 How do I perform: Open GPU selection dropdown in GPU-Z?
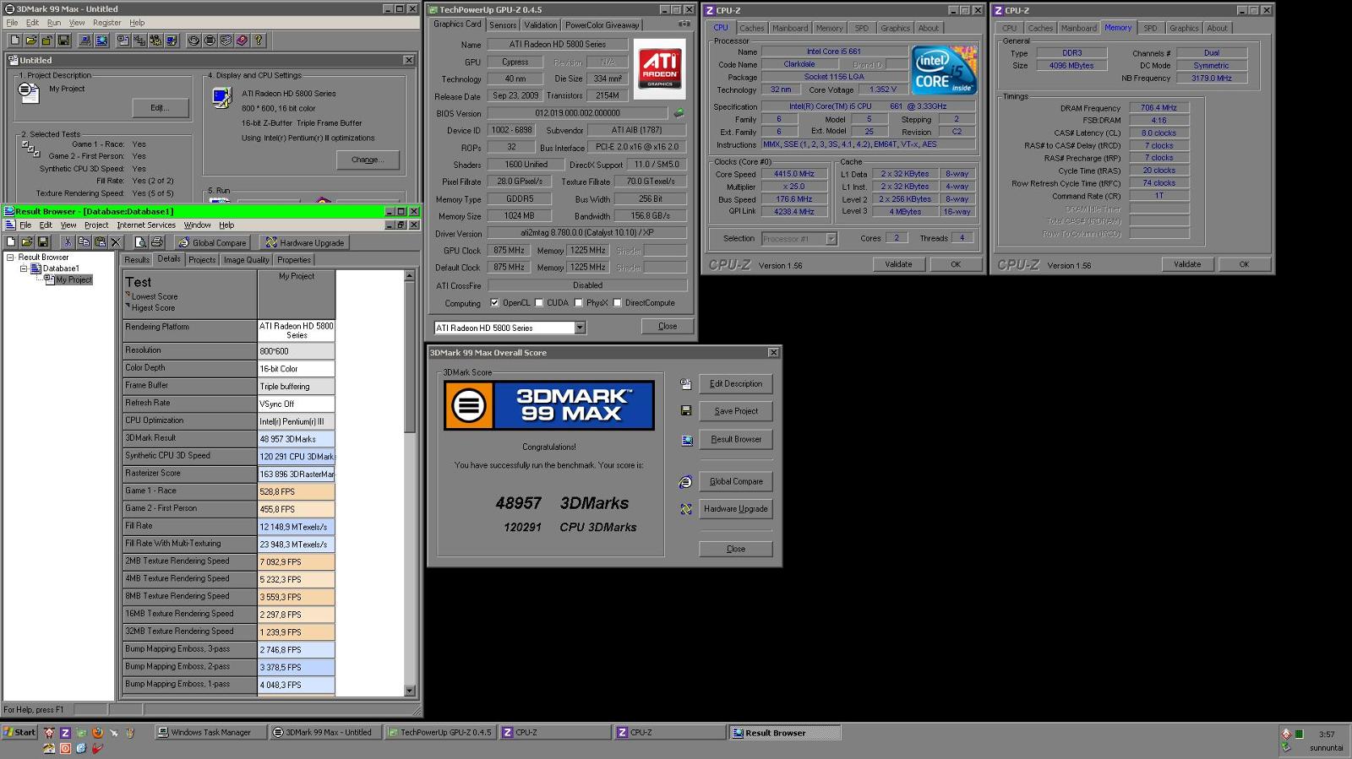580,328
